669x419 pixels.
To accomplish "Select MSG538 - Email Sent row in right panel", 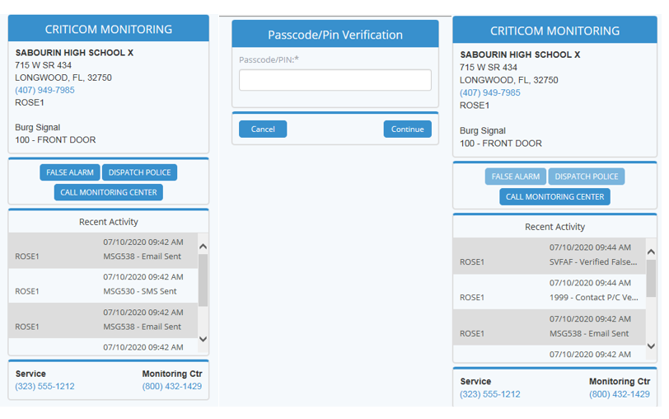I will click(549, 327).
